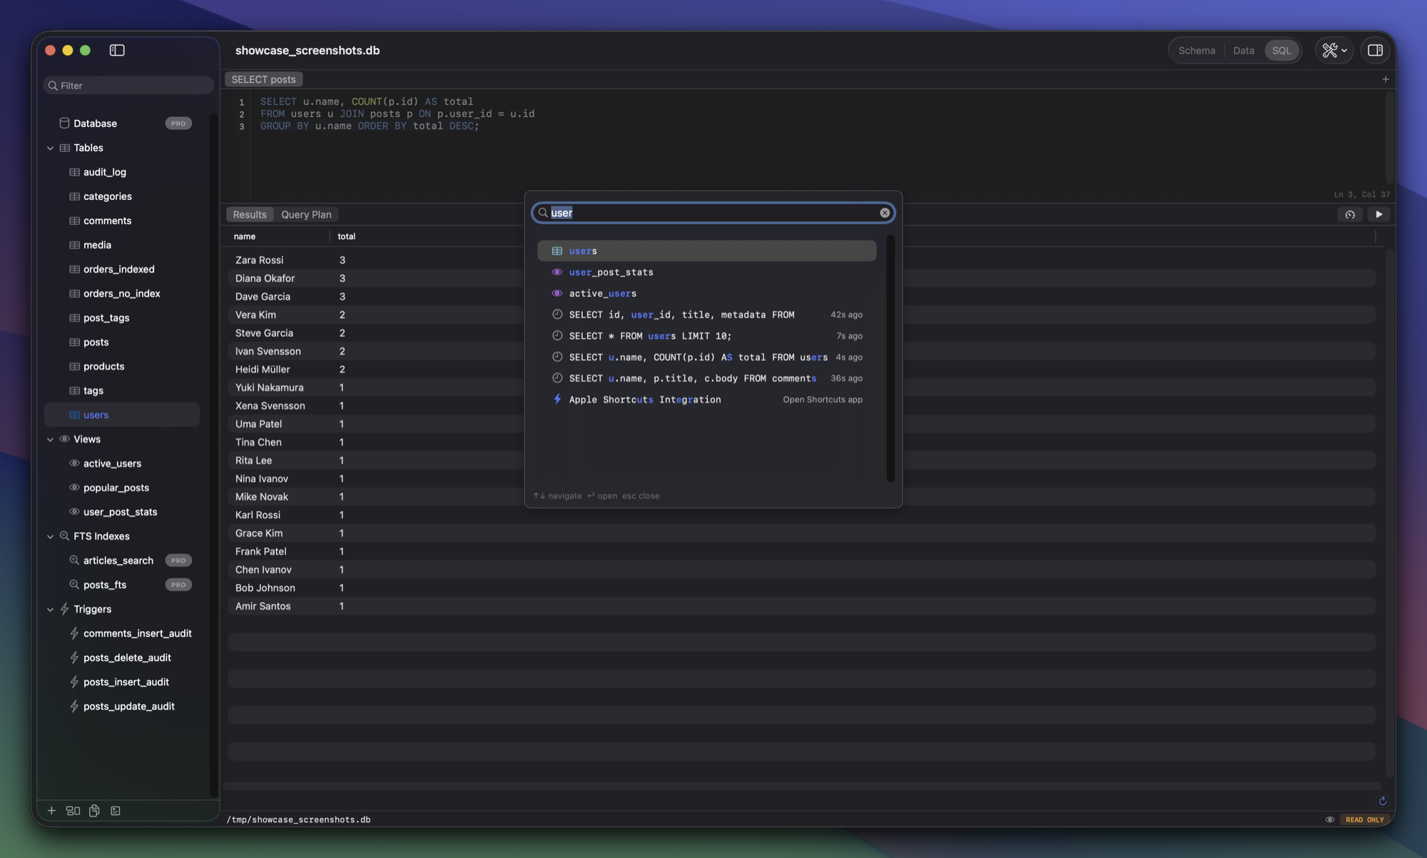Select posts_insert_audit trigger

pyautogui.click(x=122, y=682)
